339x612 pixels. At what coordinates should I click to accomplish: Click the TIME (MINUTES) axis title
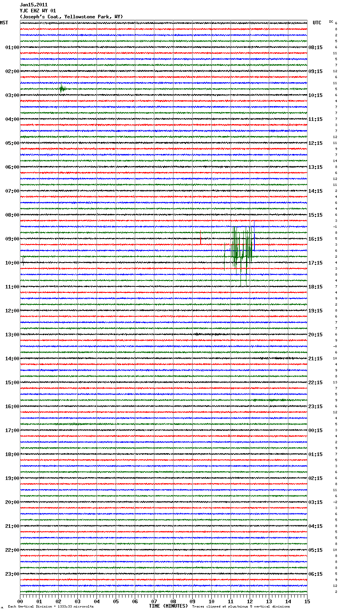coord(168,606)
